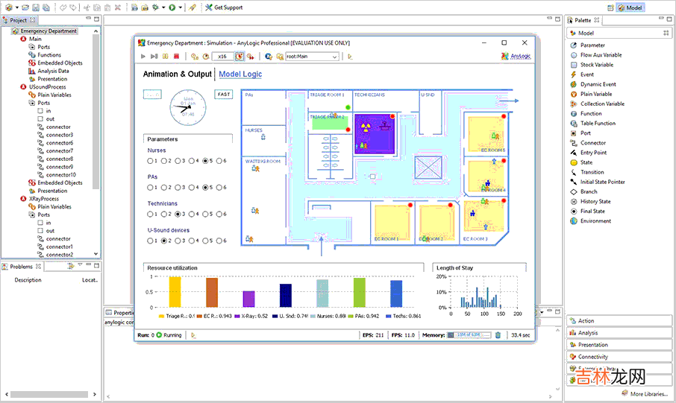Select the Initial State Pointer tool
The width and height of the screenshot is (676, 403).
click(602, 182)
